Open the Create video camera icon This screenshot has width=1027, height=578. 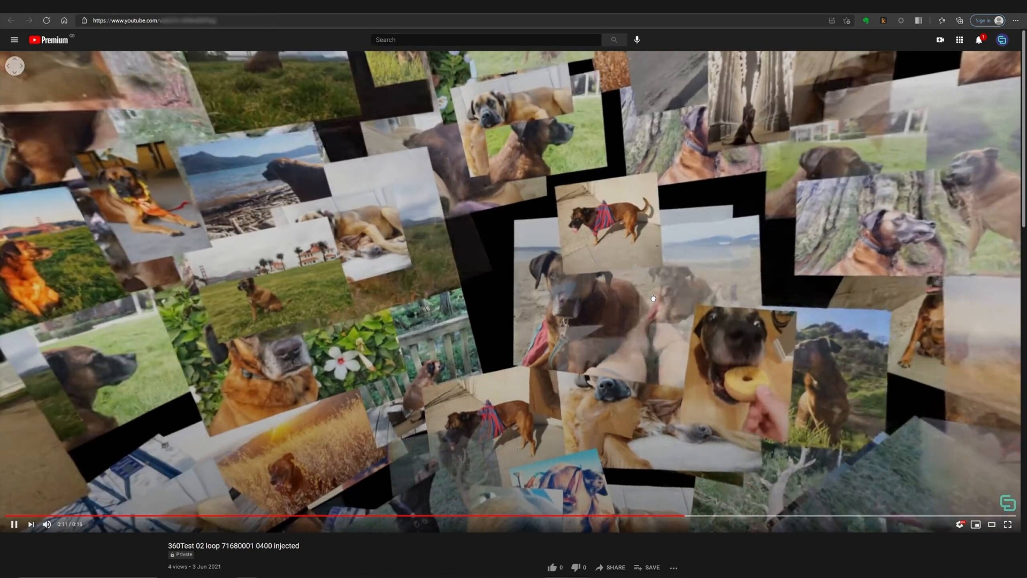click(x=940, y=40)
